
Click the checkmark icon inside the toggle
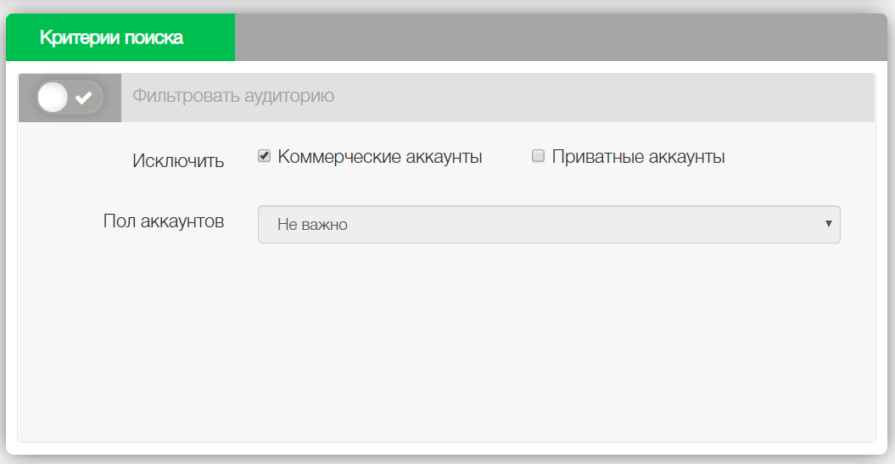(84, 98)
